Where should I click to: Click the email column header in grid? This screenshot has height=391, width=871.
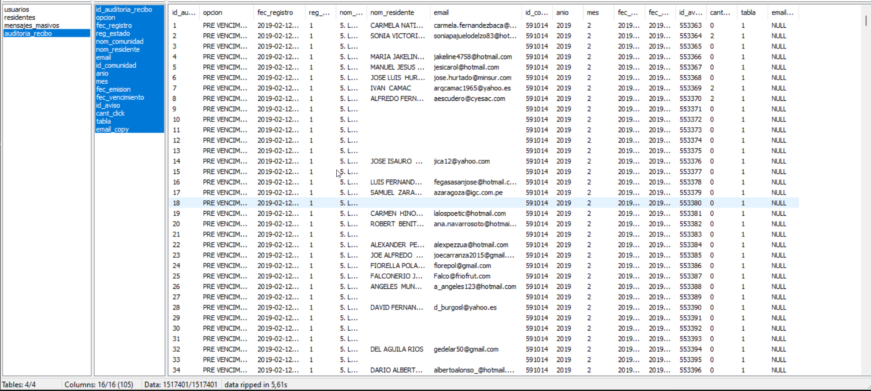[441, 12]
